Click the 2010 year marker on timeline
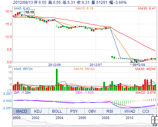 130,118
